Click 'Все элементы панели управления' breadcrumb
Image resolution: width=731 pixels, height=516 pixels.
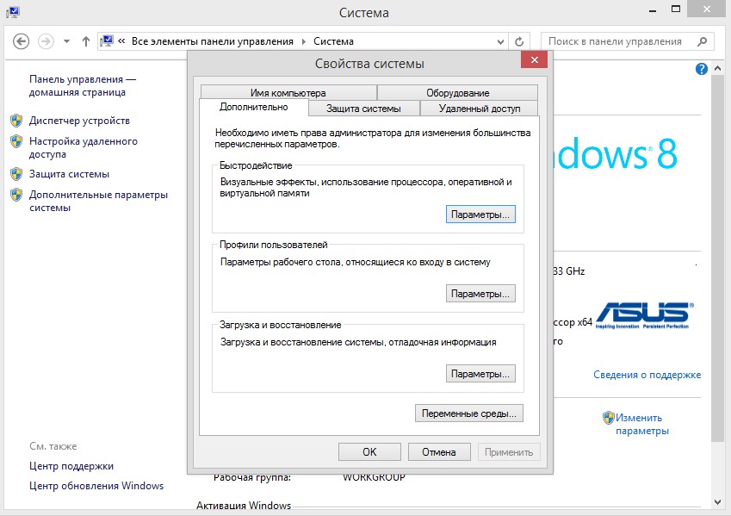(212, 41)
